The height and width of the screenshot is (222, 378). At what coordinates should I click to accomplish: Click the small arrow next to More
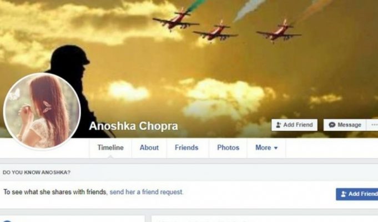(276, 148)
